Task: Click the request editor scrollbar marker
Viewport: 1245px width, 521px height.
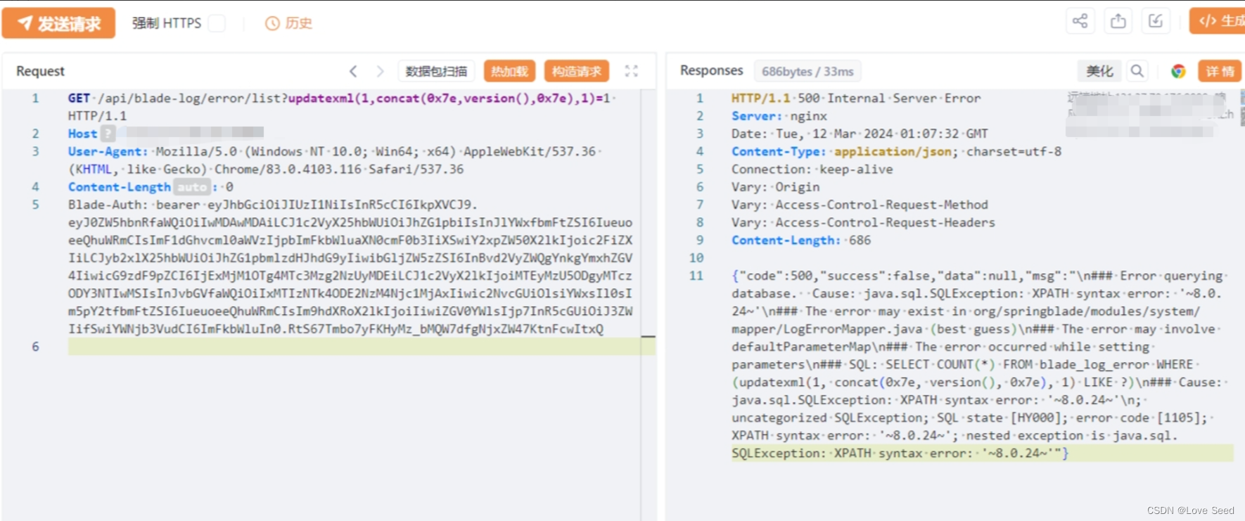Action: 649,337
